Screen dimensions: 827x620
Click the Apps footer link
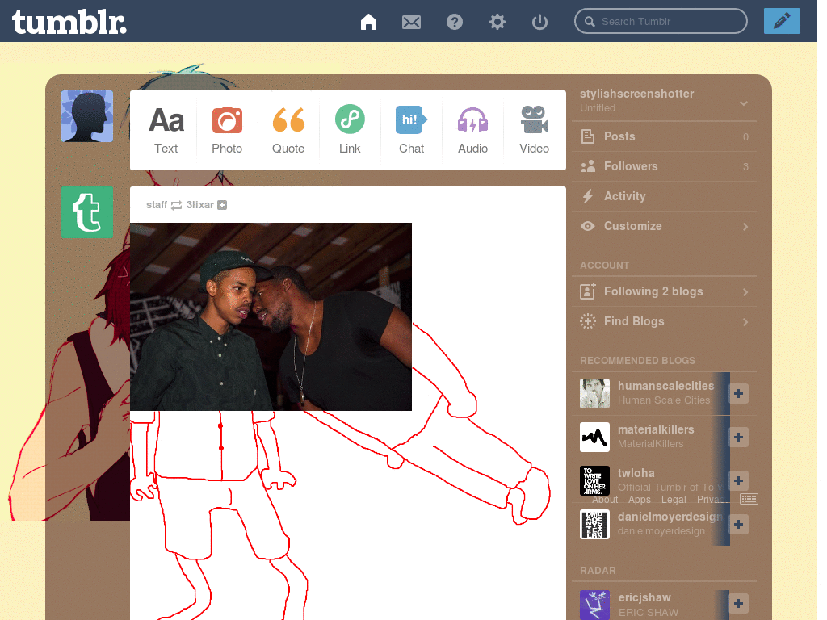[640, 499]
